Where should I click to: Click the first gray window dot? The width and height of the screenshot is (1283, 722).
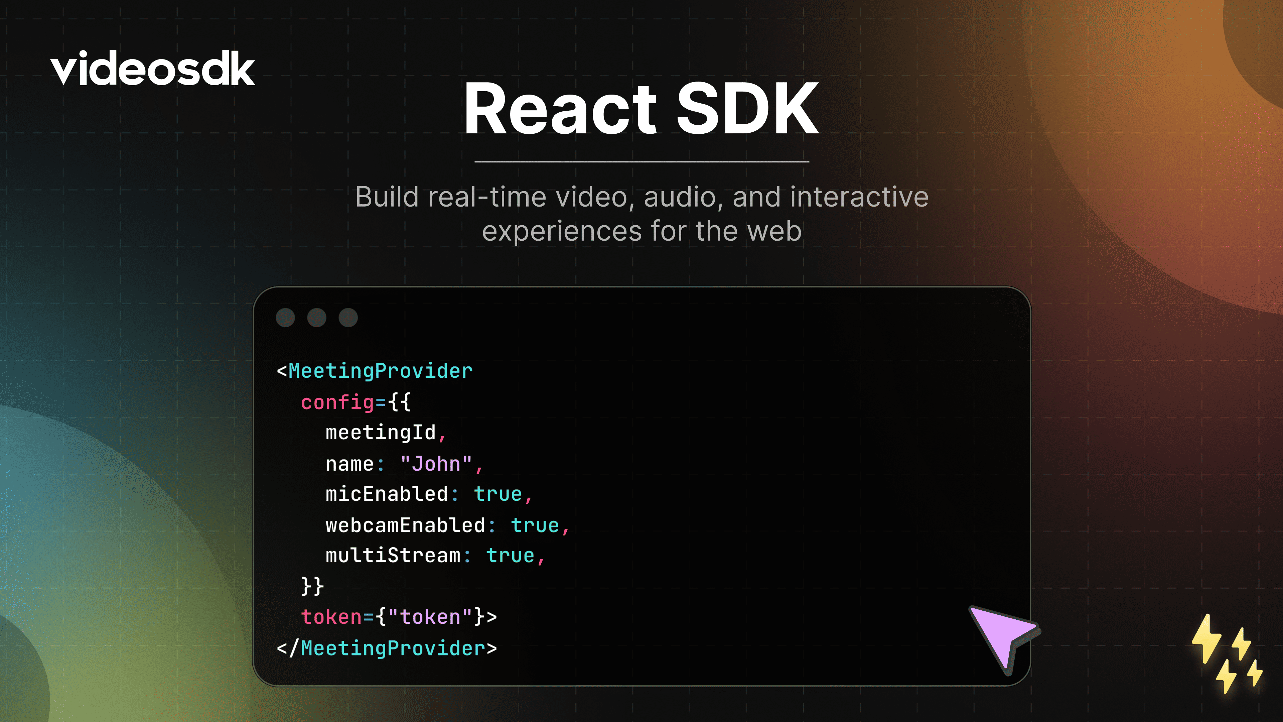[x=285, y=318]
